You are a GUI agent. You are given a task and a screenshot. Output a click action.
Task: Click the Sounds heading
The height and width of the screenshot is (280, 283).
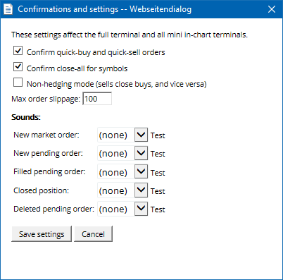26,117
